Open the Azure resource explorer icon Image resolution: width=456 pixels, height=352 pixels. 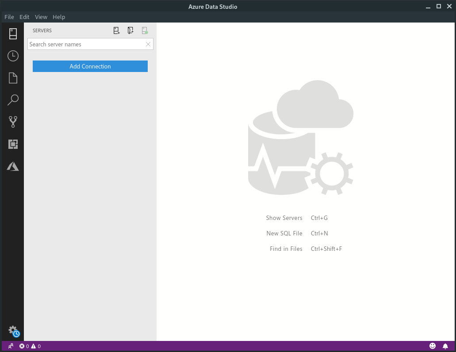point(13,167)
